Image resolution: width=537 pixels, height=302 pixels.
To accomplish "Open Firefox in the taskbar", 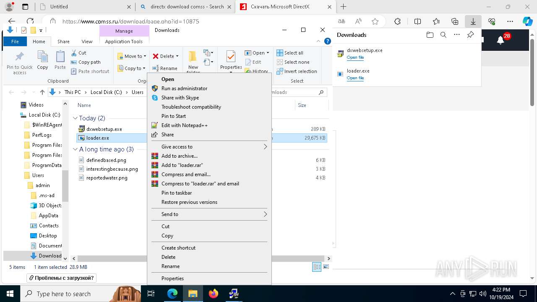I will tap(214, 294).
